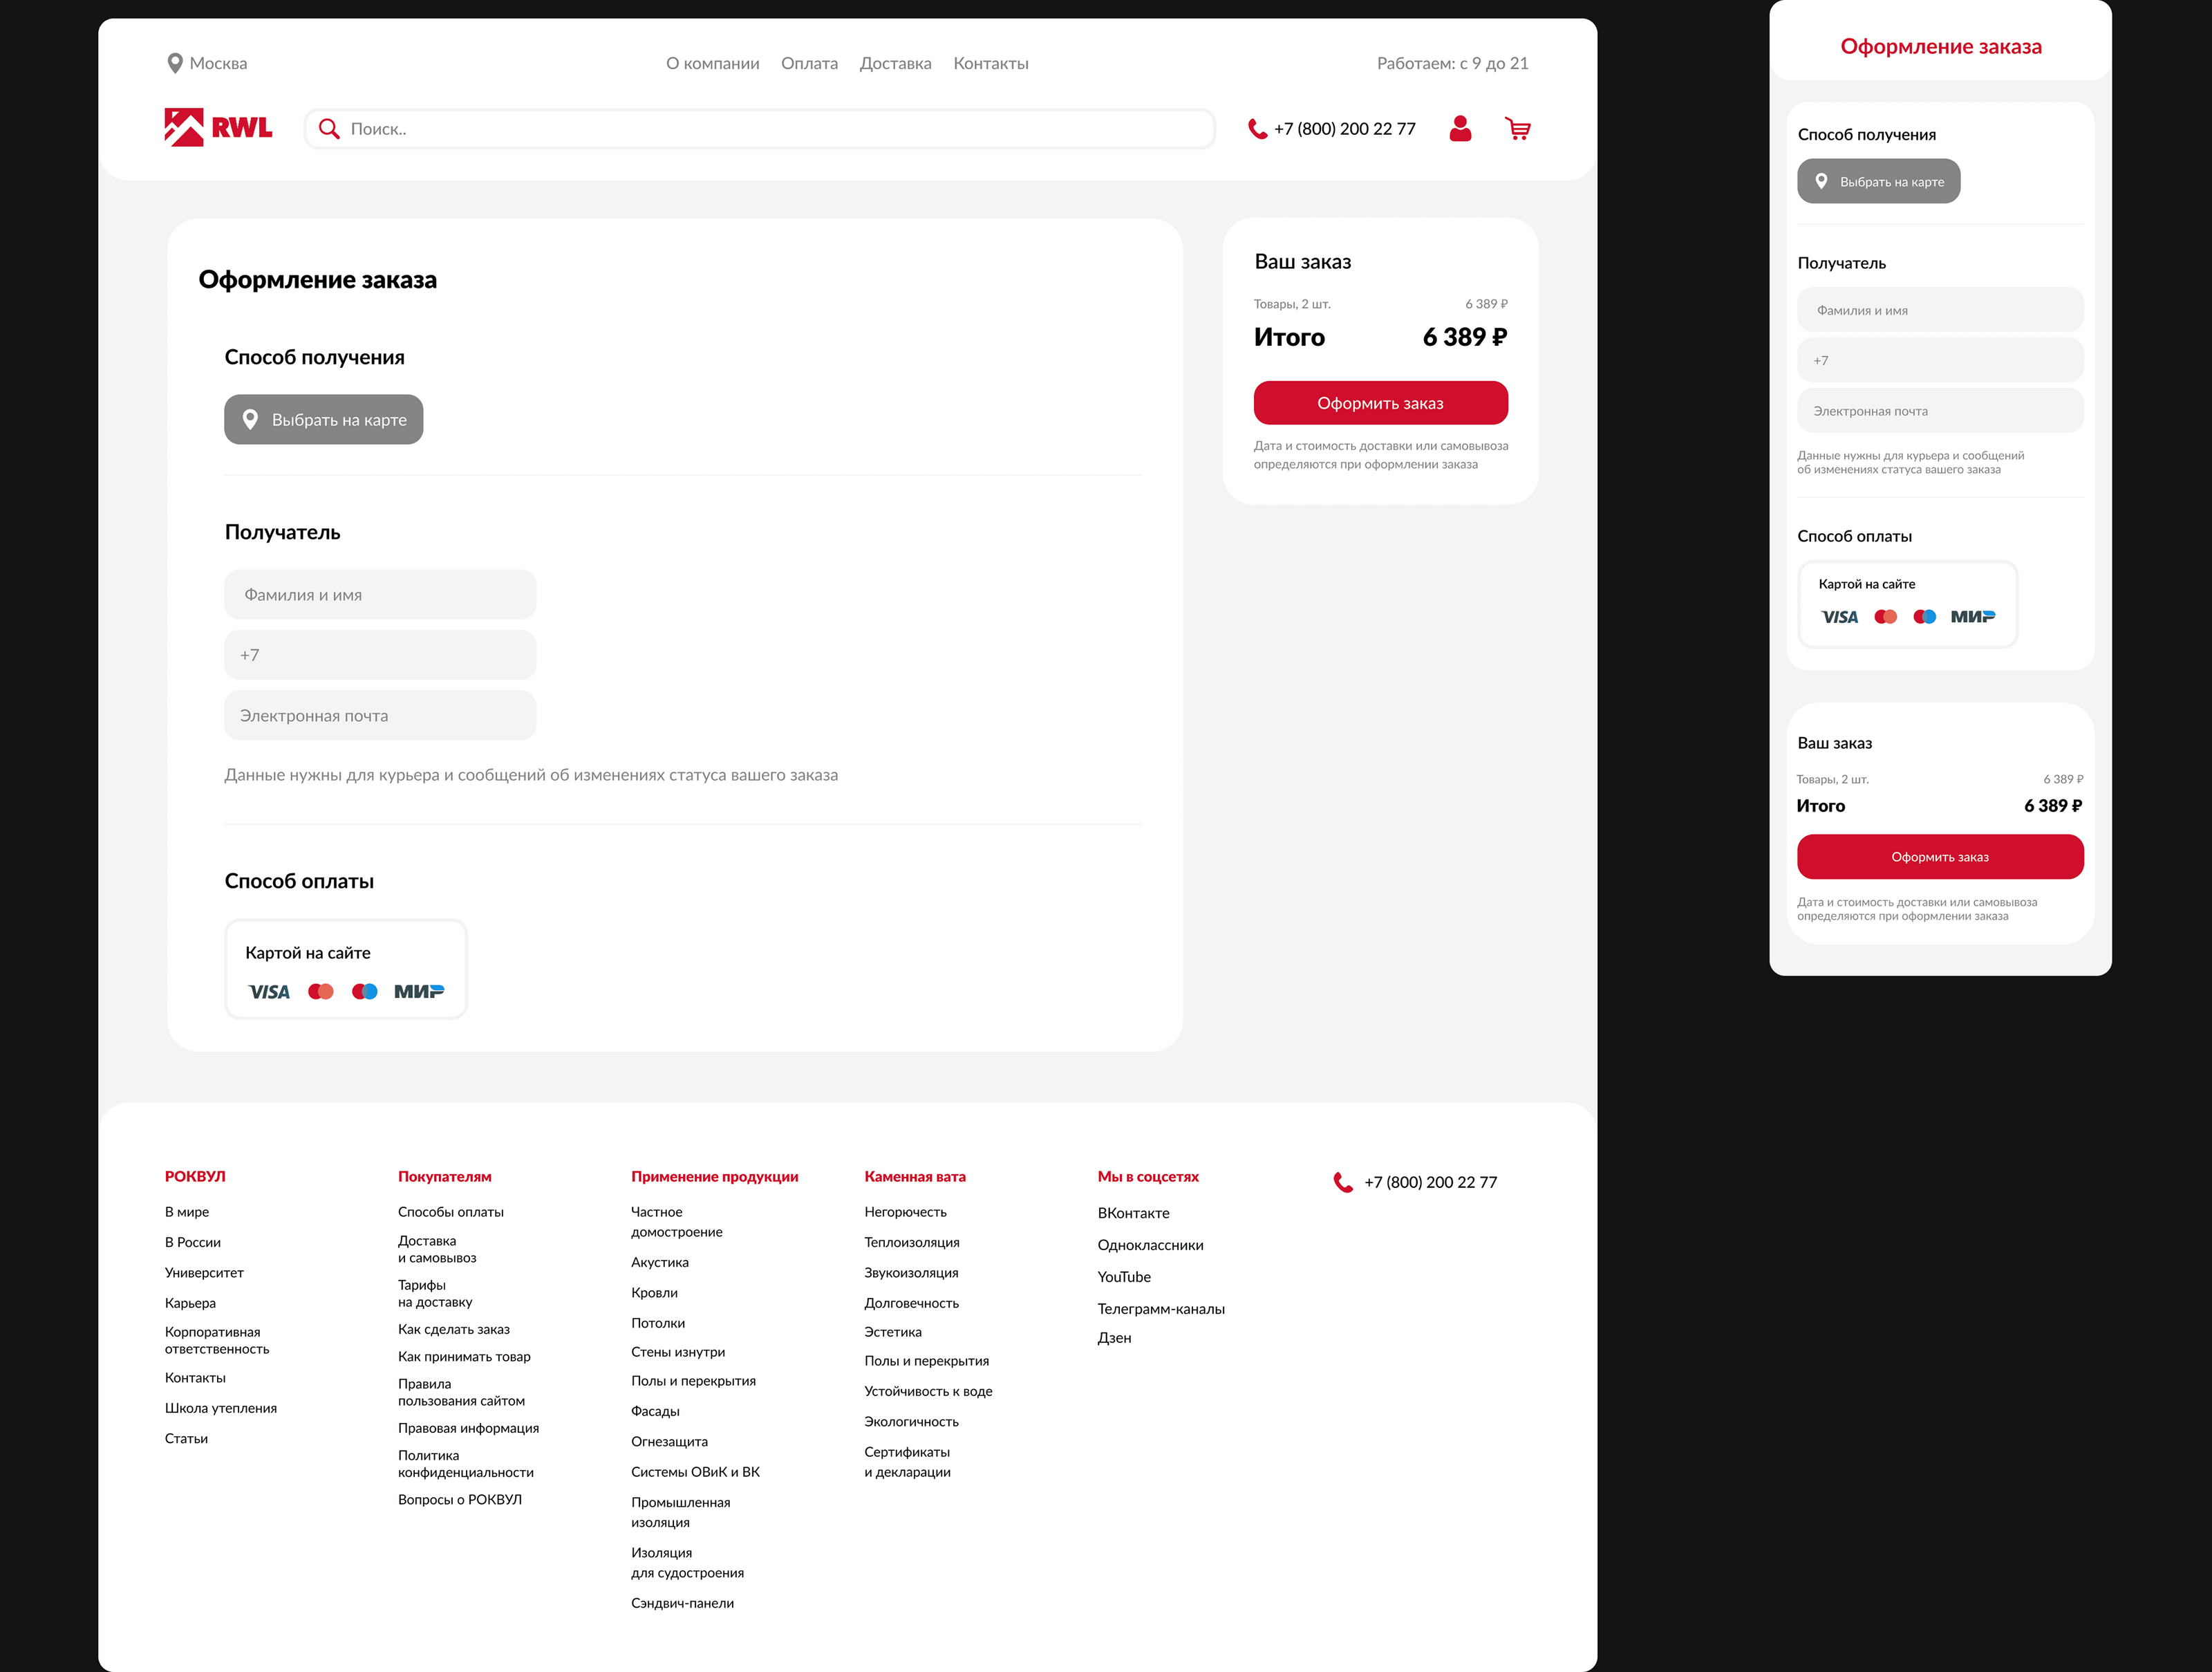The height and width of the screenshot is (1672, 2212).
Task: Click the phone icon in header
Action: 1257,129
